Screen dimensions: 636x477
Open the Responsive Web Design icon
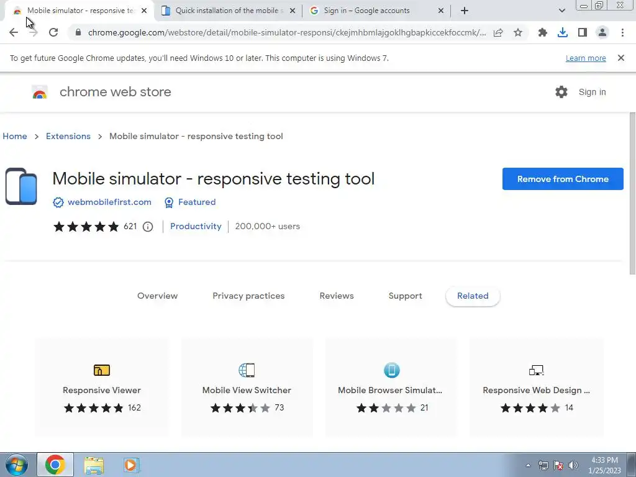click(x=536, y=370)
